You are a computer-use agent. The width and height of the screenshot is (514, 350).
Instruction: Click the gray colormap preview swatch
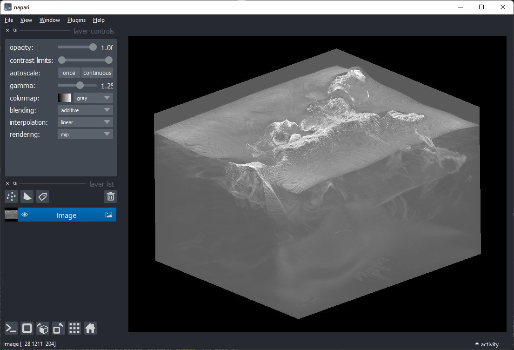point(65,98)
